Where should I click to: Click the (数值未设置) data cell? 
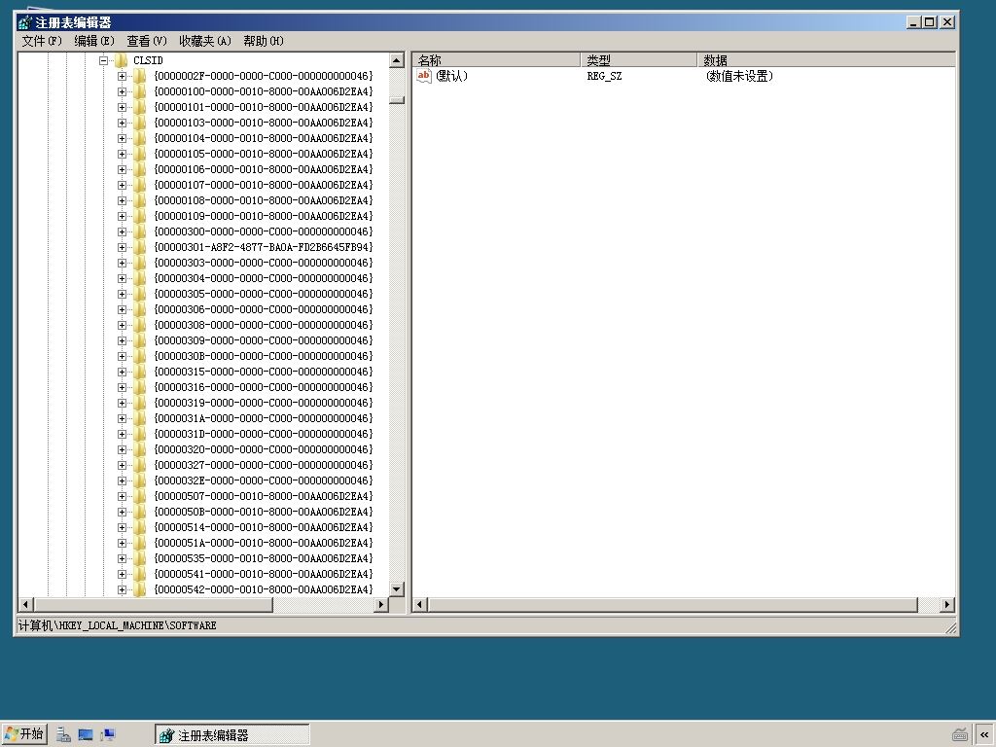click(739, 76)
